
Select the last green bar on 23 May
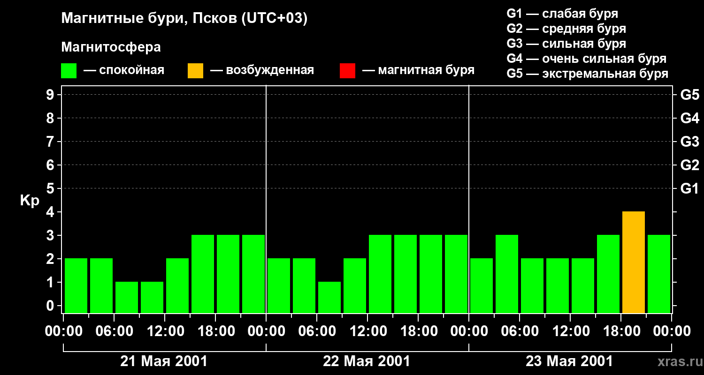[659, 274]
